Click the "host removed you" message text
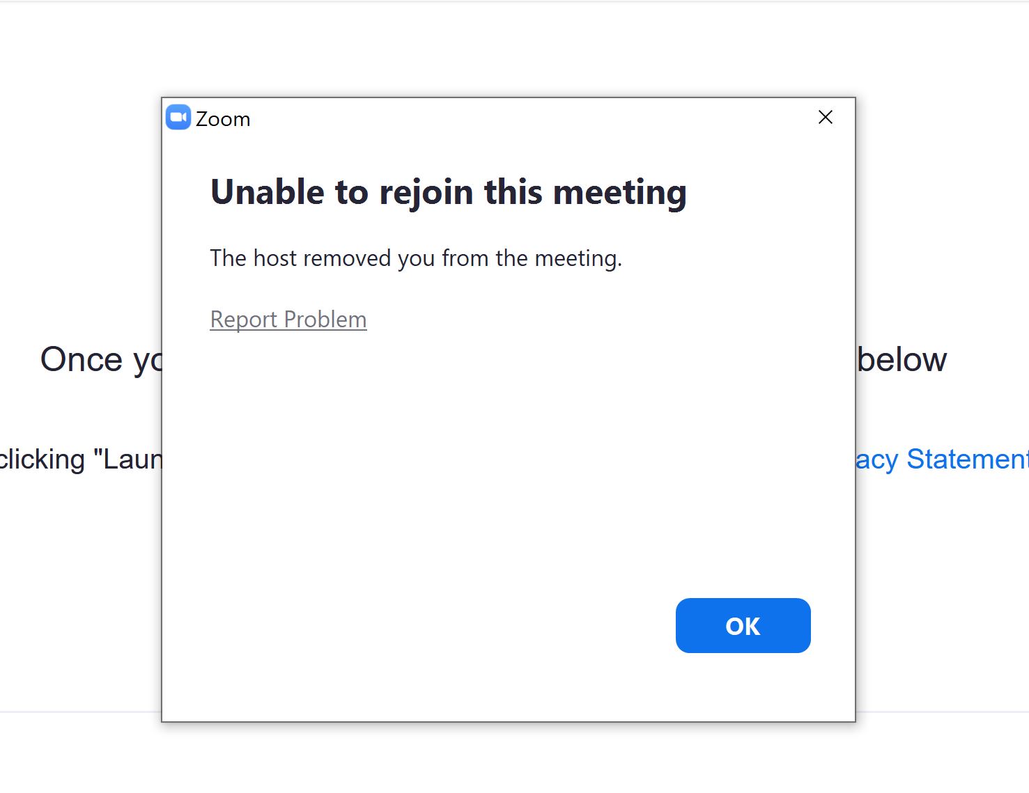 [416, 258]
